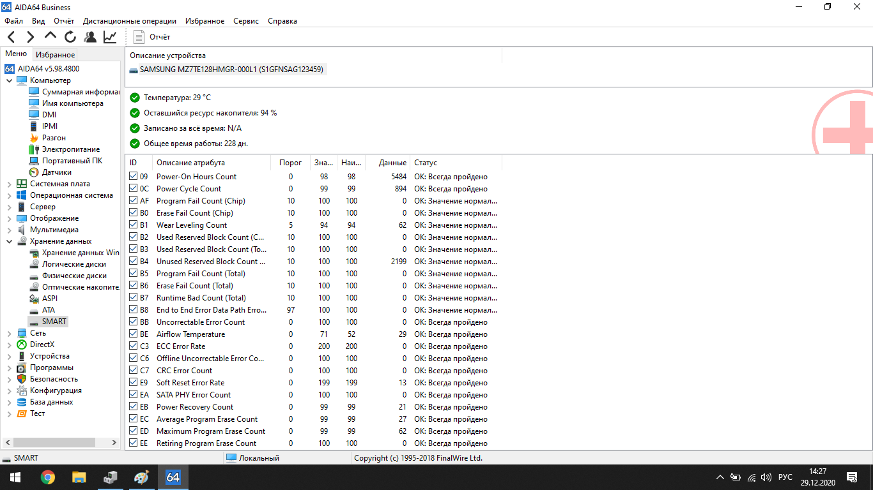Open the Вид menu
Screen dimensions: 873x490
tap(38, 21)
